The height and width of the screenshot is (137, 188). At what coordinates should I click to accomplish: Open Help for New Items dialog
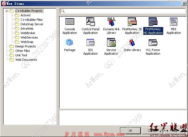pos(175,131)
